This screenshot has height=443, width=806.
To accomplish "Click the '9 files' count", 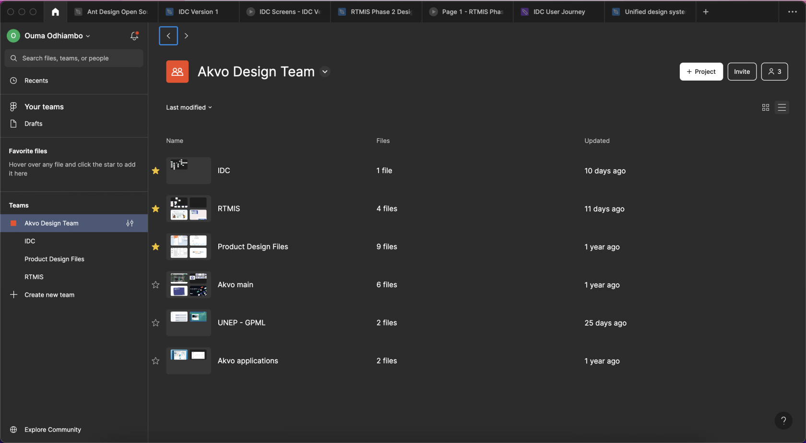I will (387, 246).
